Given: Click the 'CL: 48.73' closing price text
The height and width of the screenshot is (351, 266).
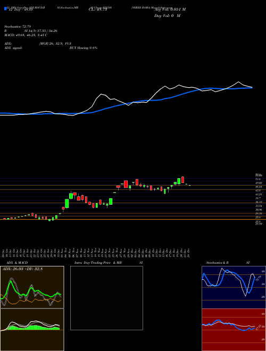Looking at the screenshot, I should coord(98,10).
